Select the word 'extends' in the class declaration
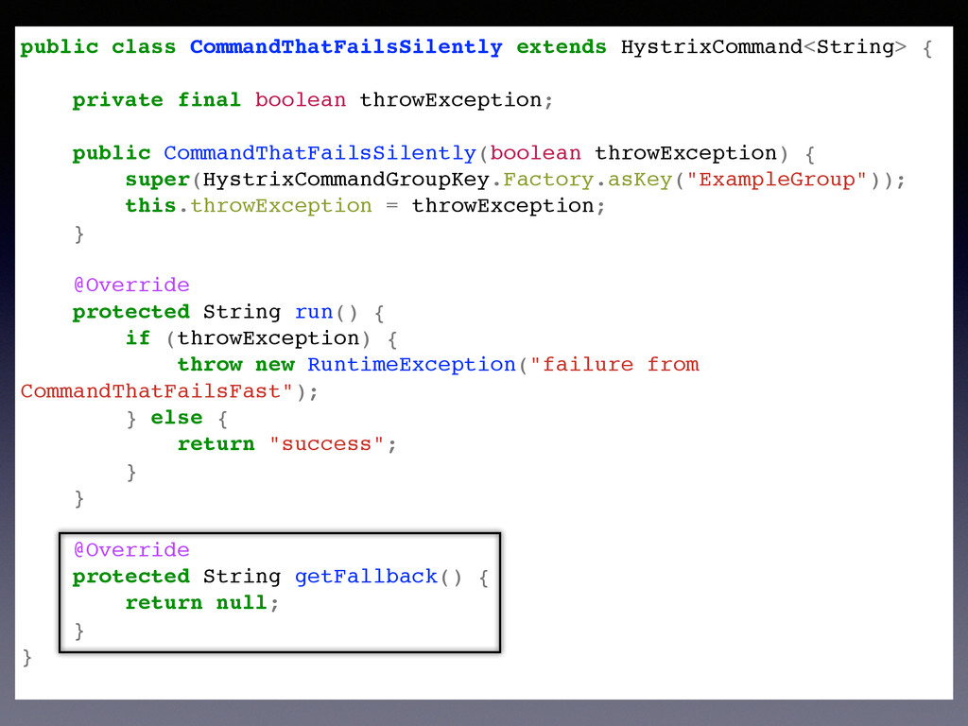 tap(562, 47)
